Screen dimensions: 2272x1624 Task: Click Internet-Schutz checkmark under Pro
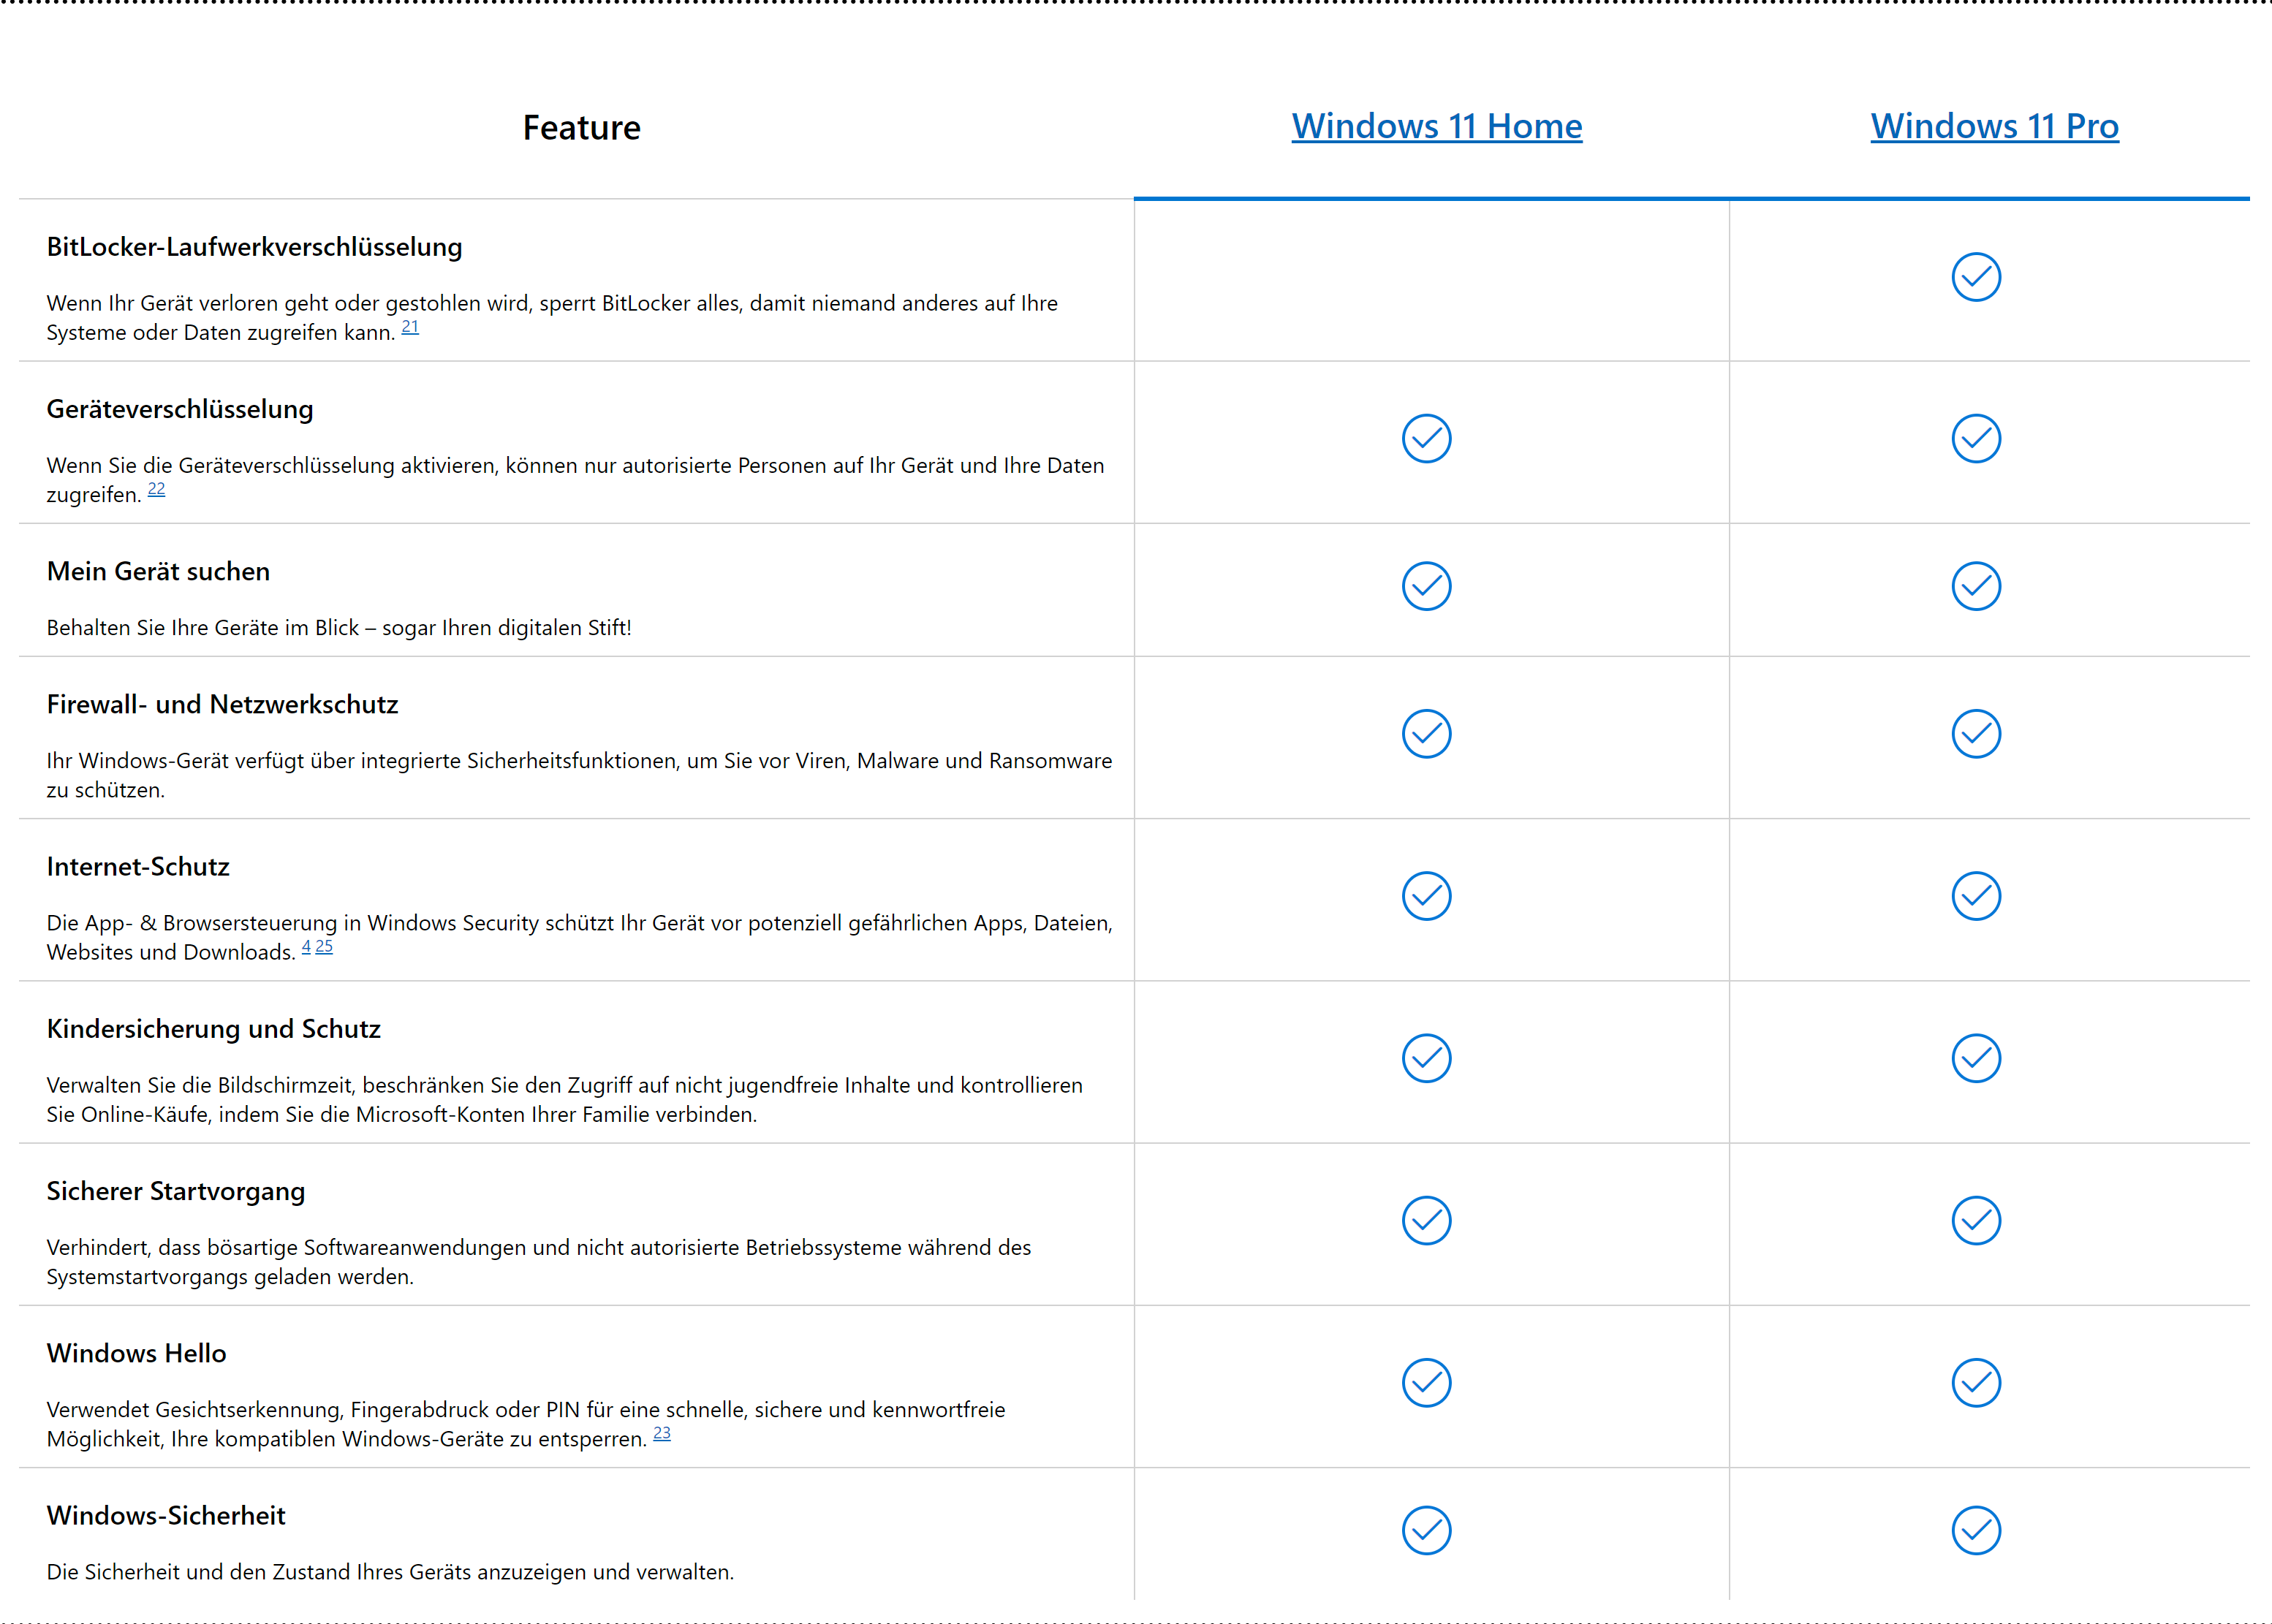pyautogui.click(x=1976, y=896)
